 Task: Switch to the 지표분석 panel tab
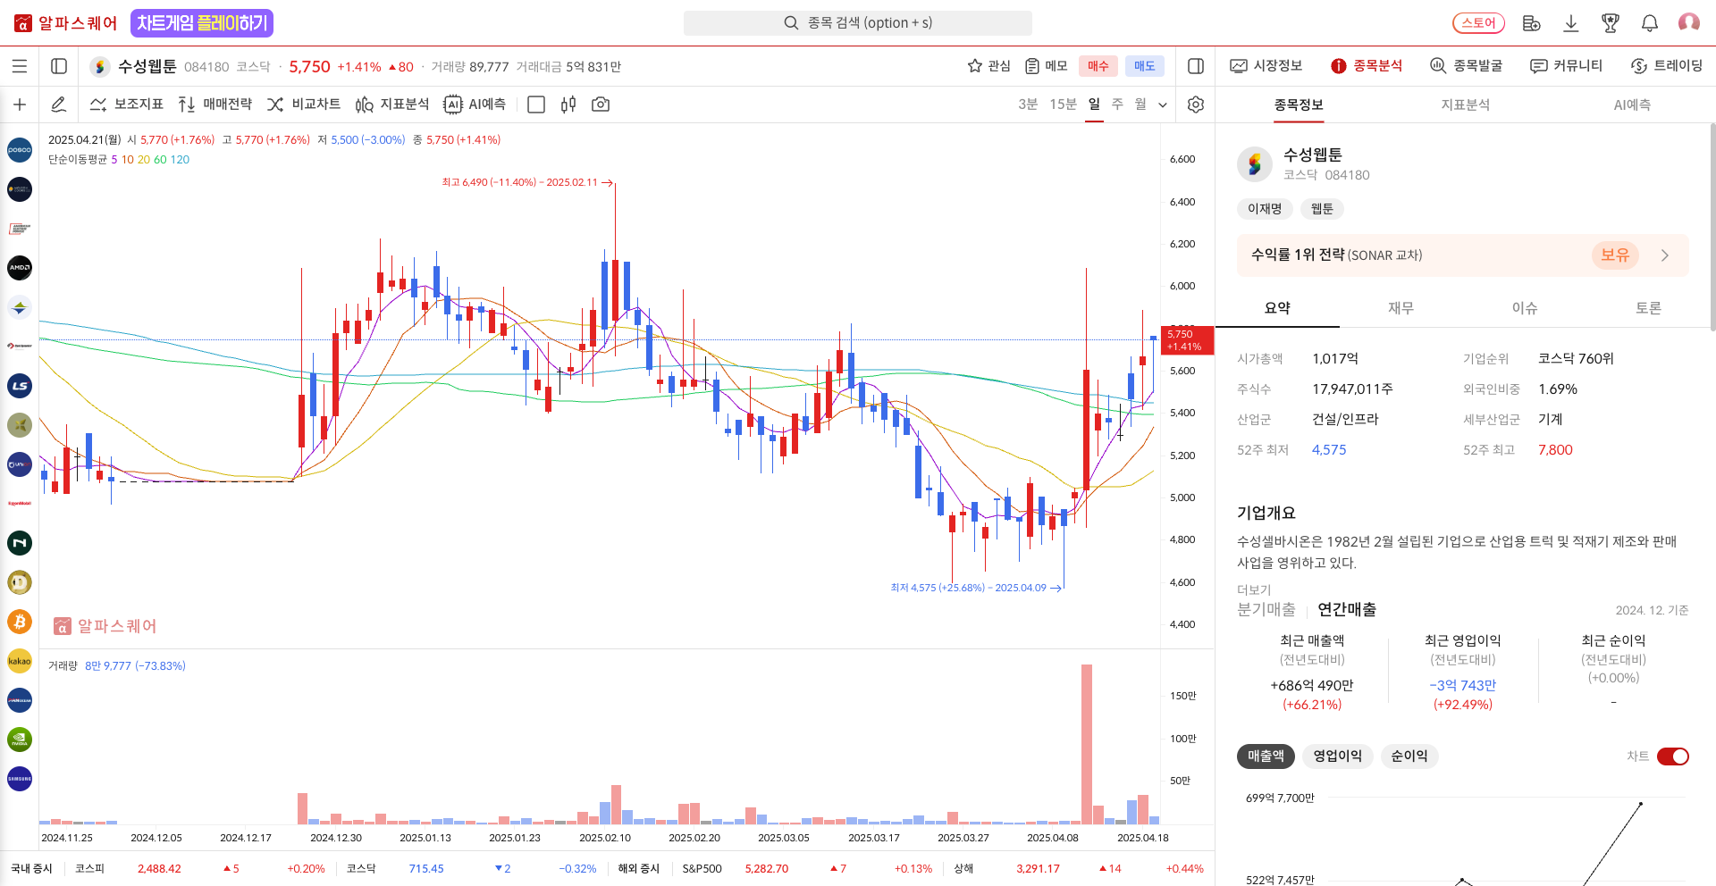click(x=1466, y=105)
